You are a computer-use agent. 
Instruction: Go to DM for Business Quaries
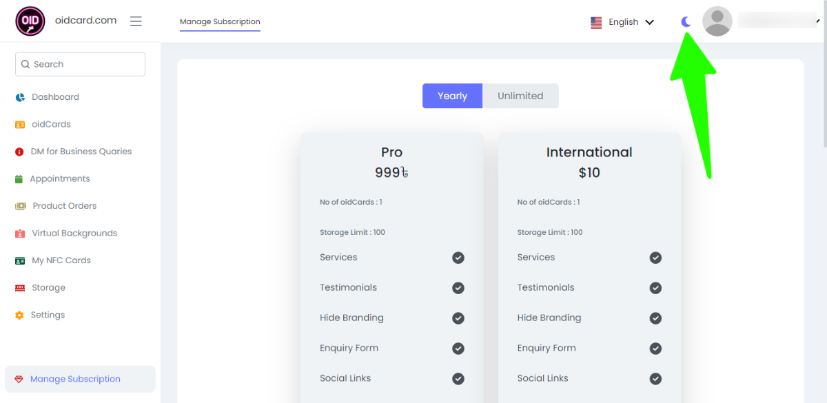click(81, 152)
